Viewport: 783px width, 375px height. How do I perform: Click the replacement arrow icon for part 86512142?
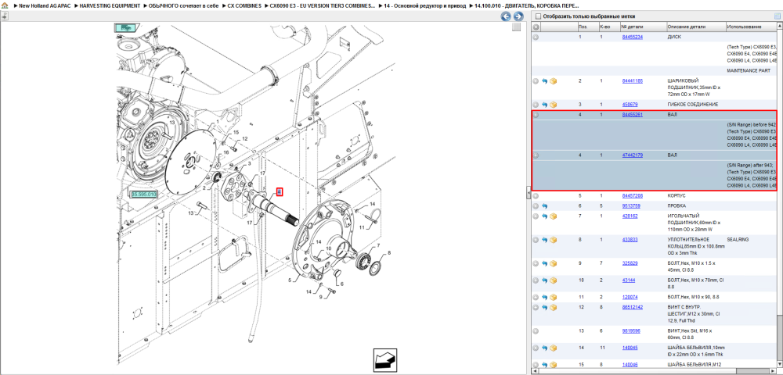point(545,307)
